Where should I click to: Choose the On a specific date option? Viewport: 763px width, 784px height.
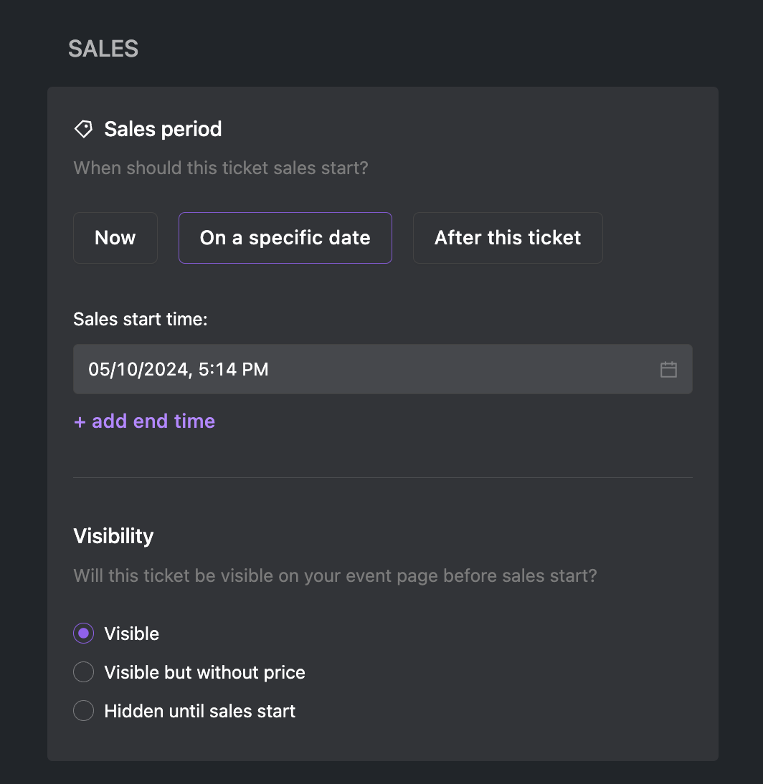tap(285, 238)
